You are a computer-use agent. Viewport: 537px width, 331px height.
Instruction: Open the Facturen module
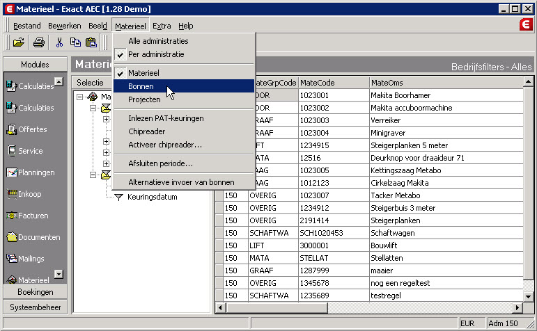click(27, 216)
